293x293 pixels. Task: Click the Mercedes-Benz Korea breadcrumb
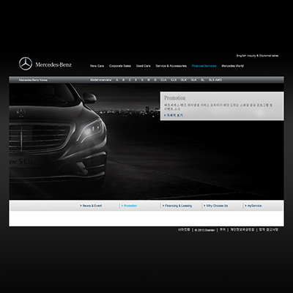(x=33, y=80)
